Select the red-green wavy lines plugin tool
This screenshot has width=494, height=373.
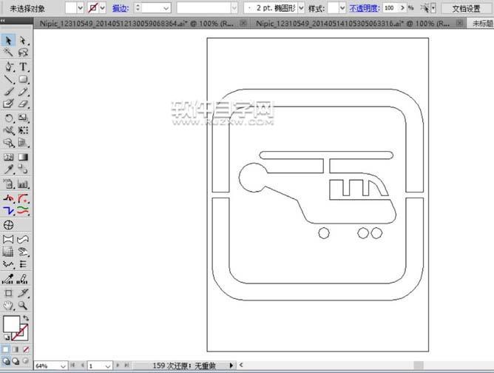coord(23,210)
